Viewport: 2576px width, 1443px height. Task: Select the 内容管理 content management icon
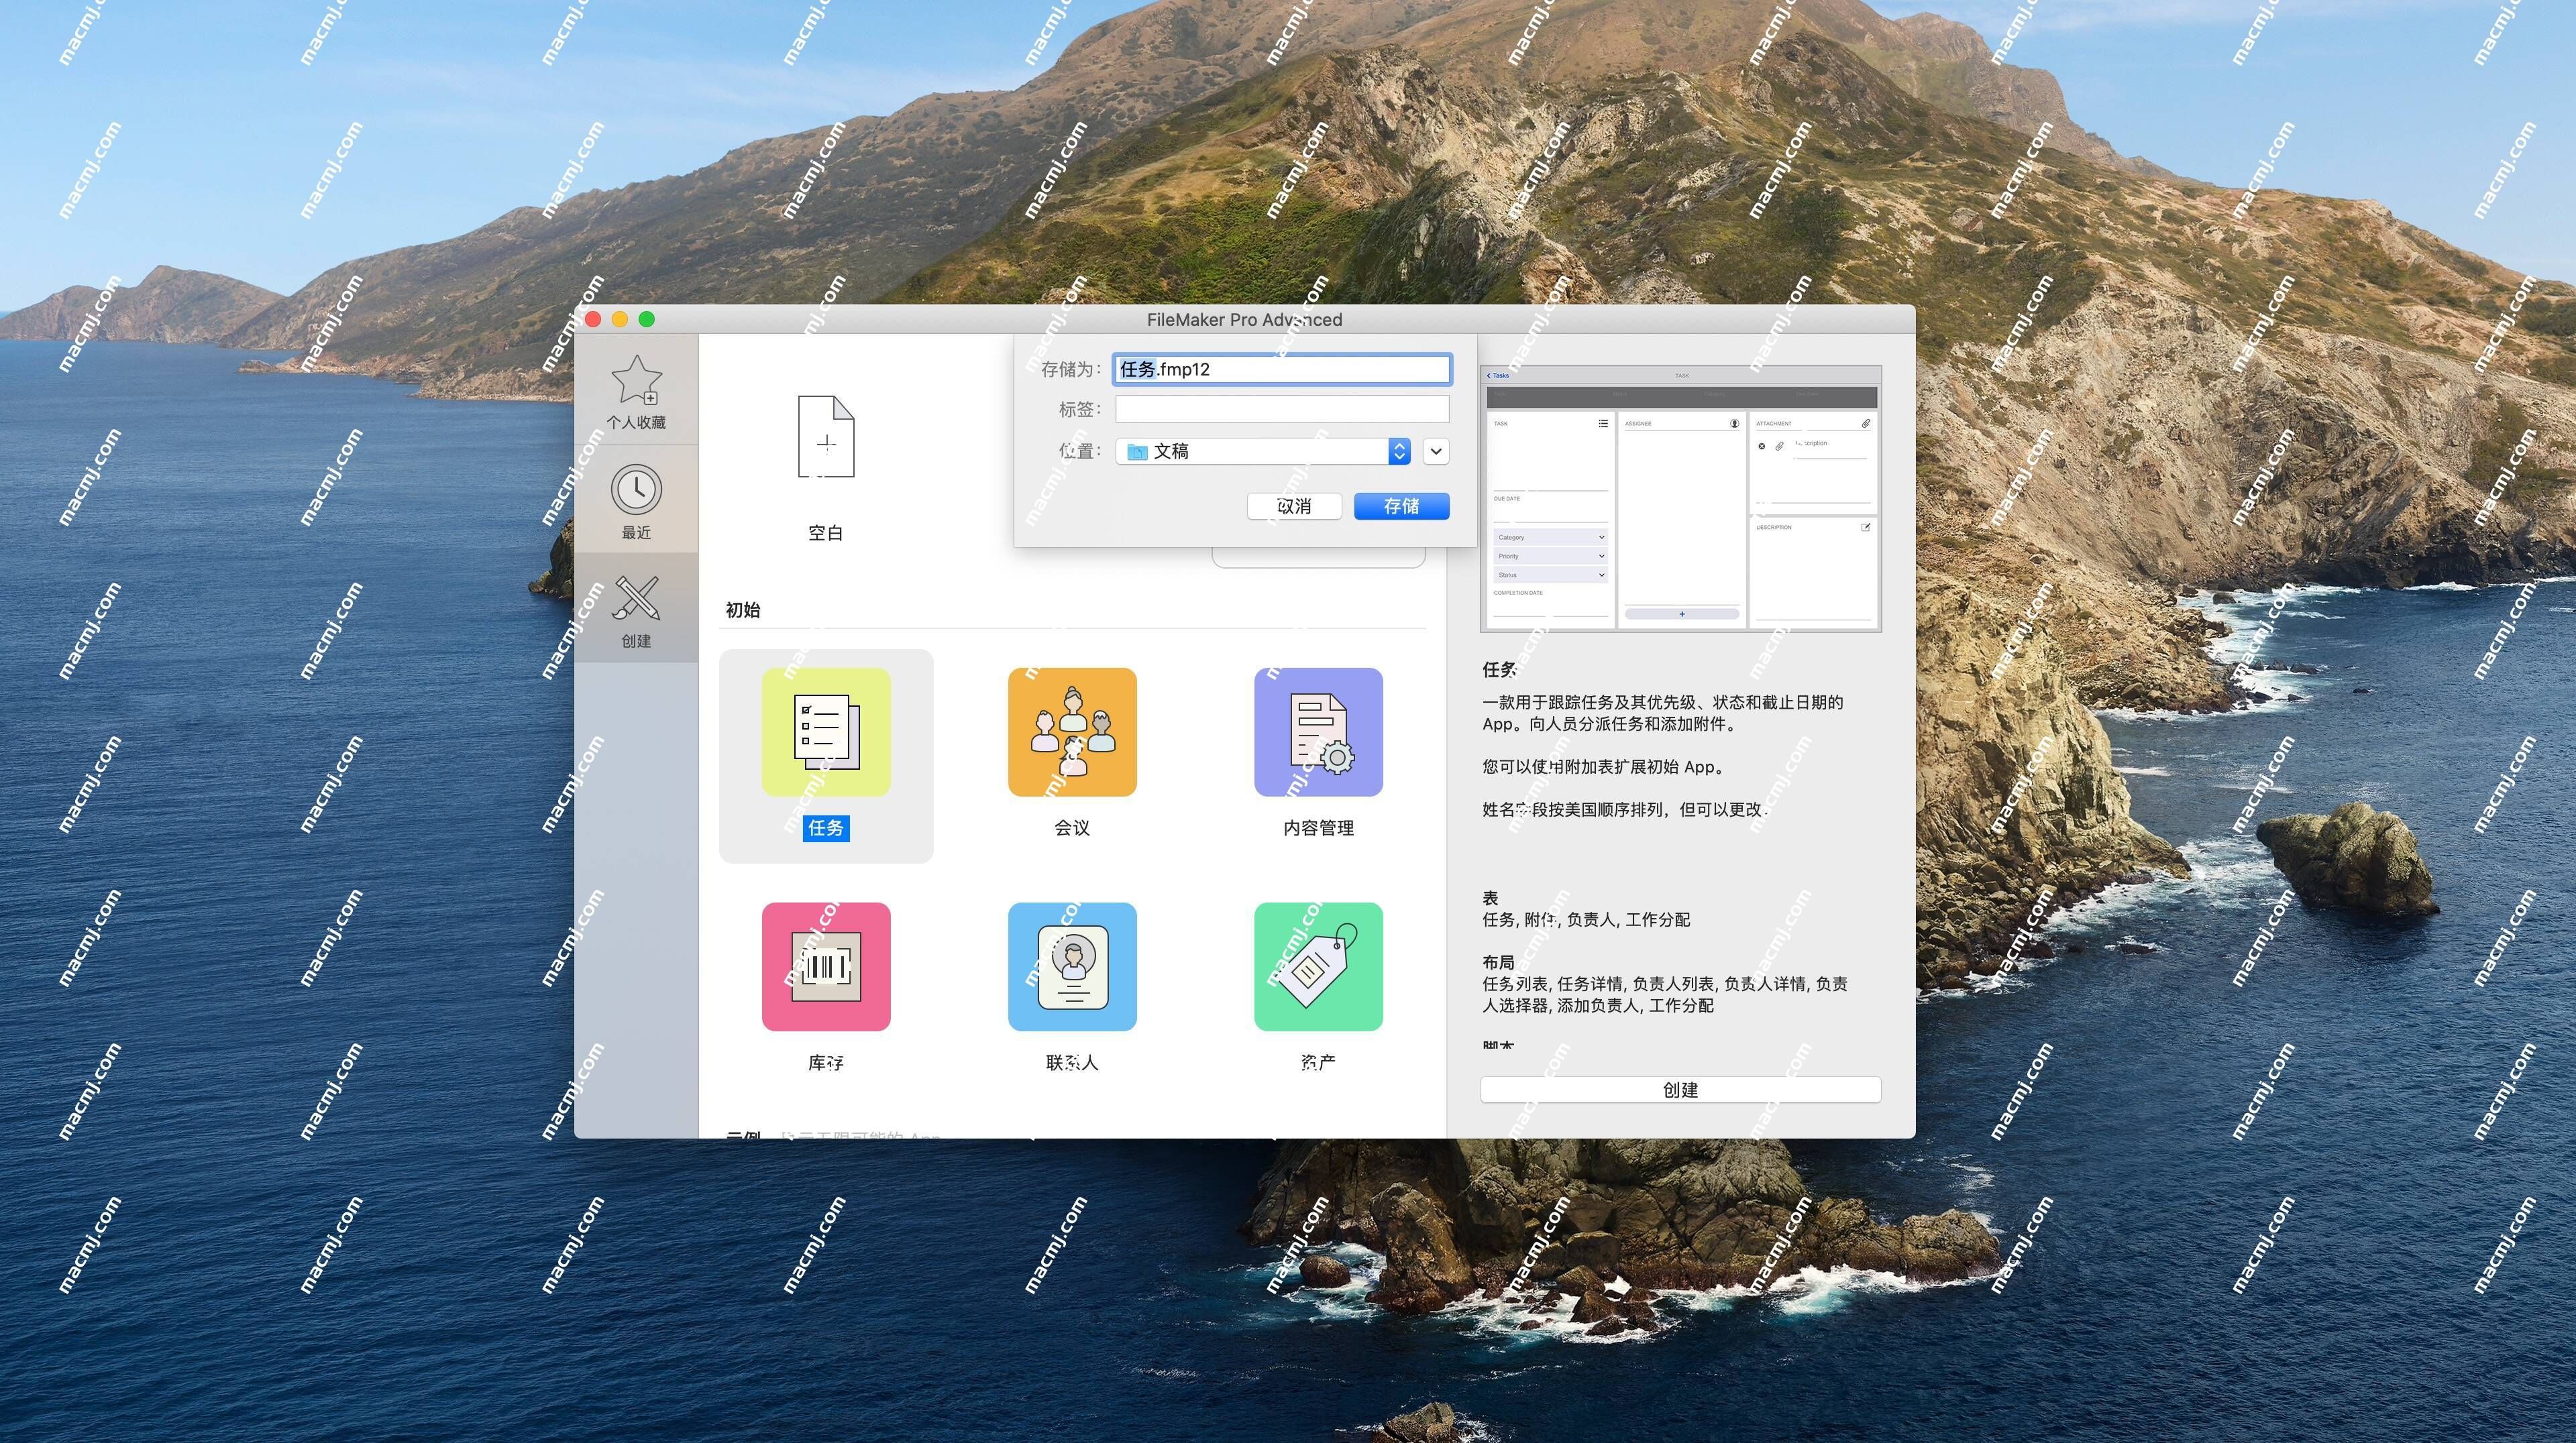click(x=1318, y=732)
